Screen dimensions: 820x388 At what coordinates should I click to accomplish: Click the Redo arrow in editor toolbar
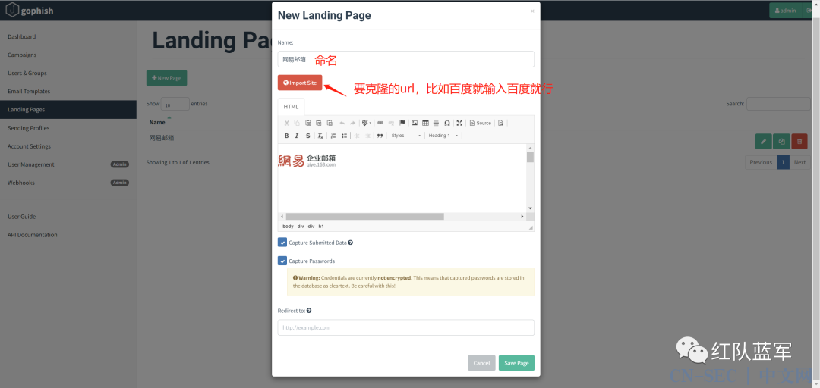(352, 123)
